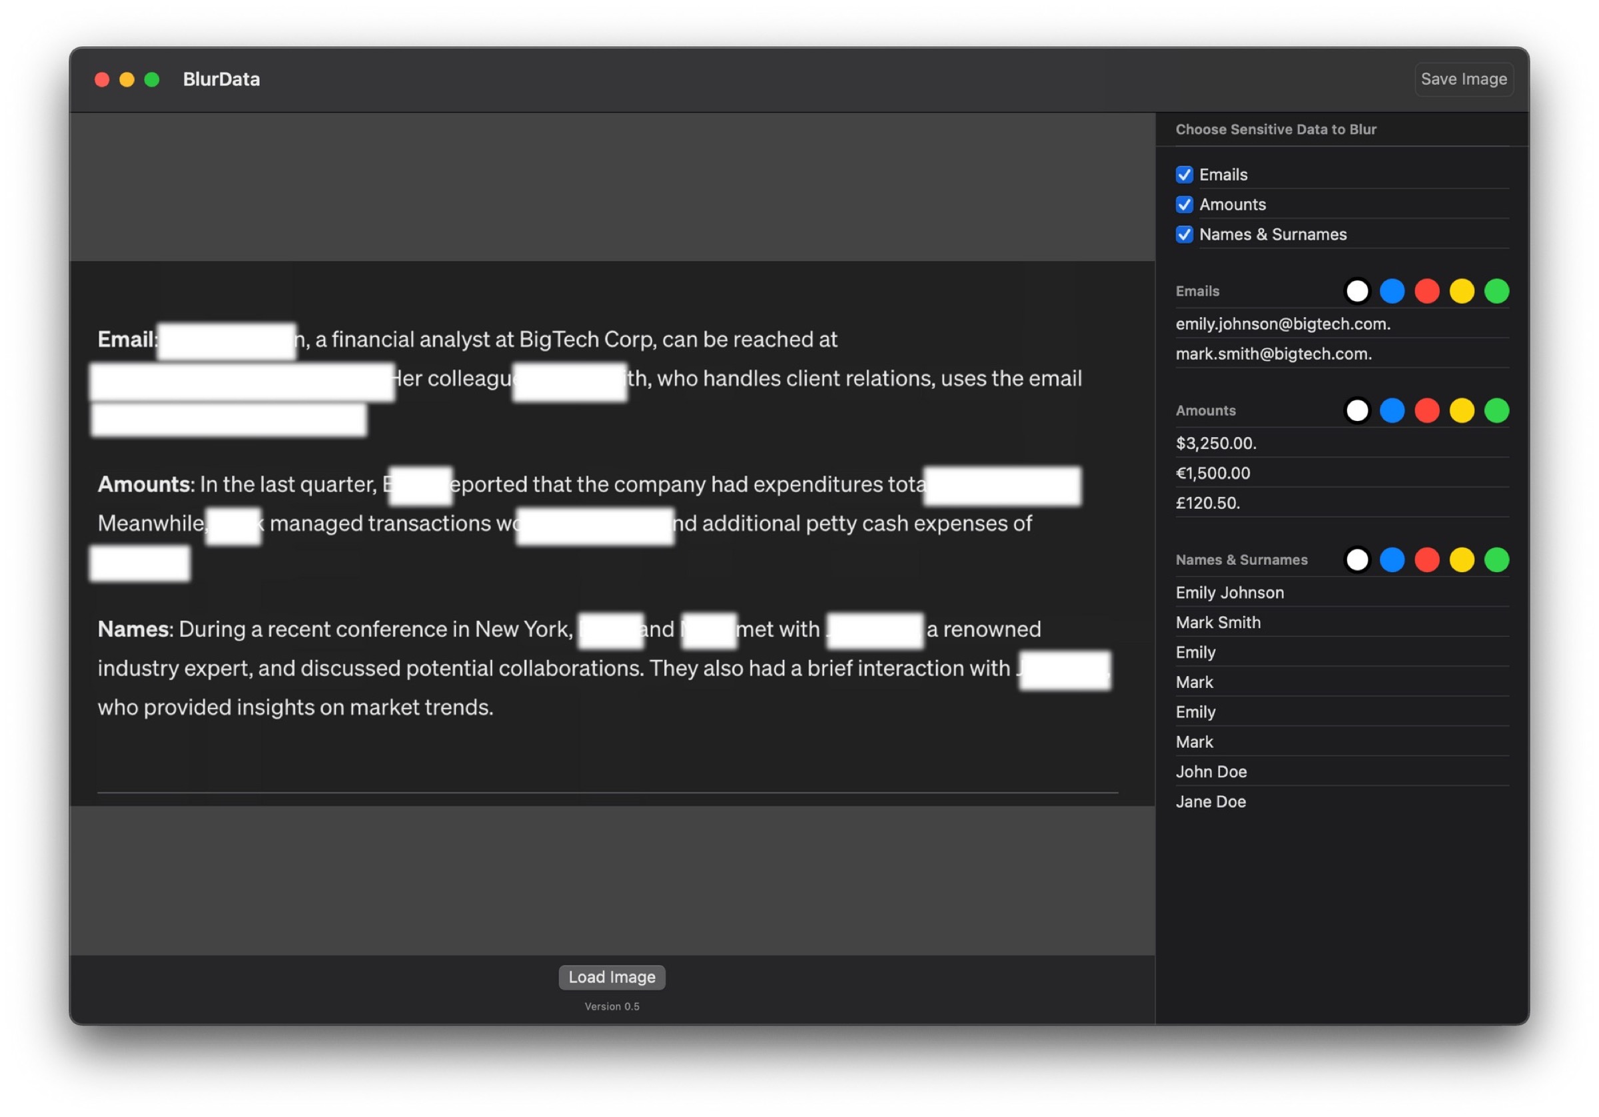Set Amounts blur color to yellow
Screen dimensions: 1599x1117
[1461, 411]
